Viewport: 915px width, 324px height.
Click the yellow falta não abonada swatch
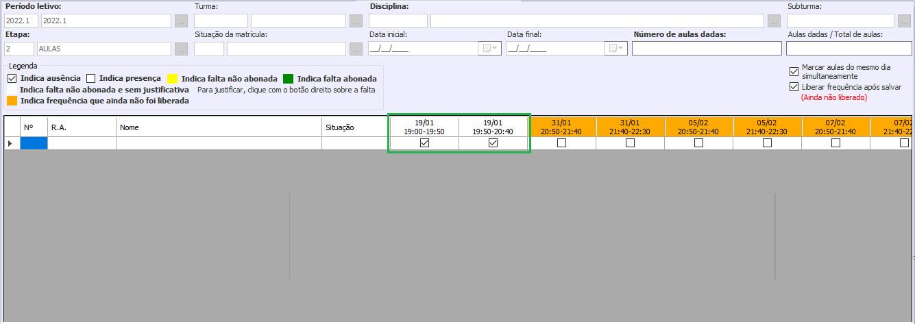[173, 78]
